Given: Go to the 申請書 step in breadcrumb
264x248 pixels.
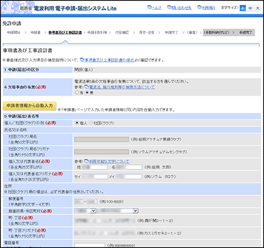Looking at the screenshot, I should [35, 32].
